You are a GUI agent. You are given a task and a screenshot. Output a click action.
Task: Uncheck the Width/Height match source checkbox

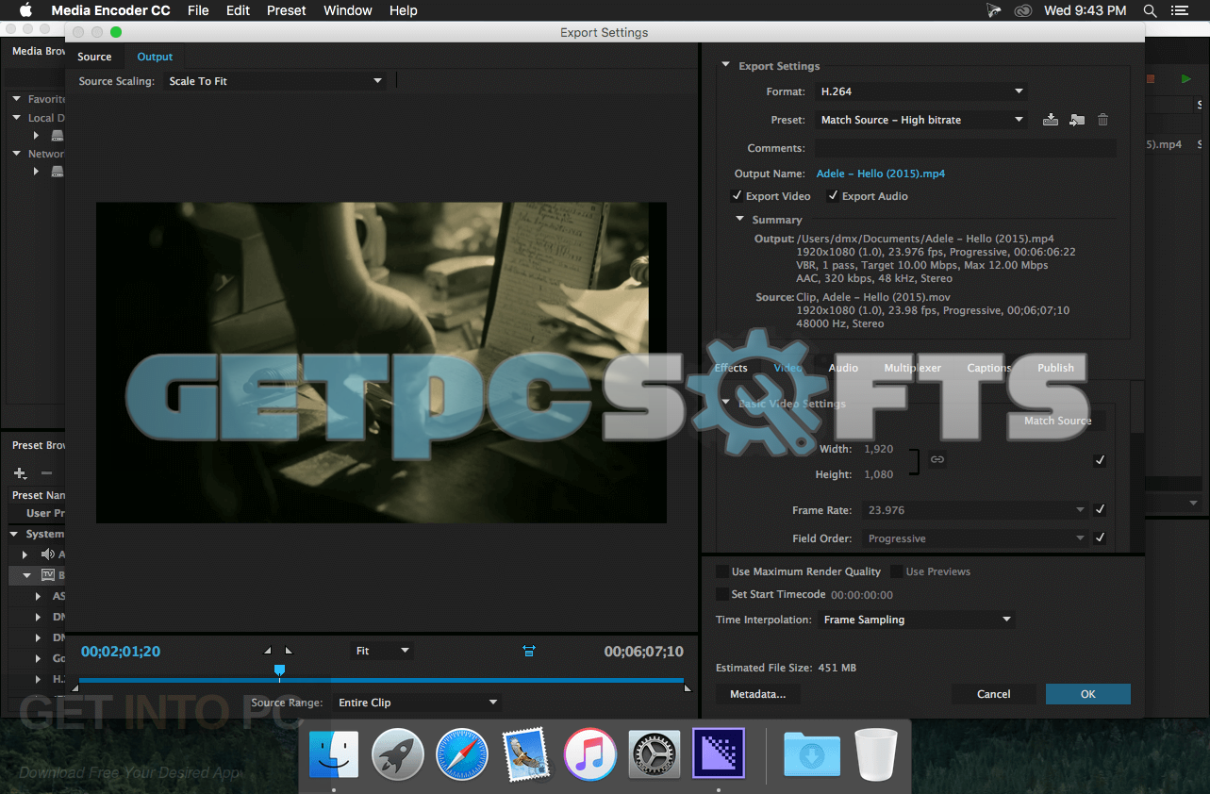(1100, 460)
